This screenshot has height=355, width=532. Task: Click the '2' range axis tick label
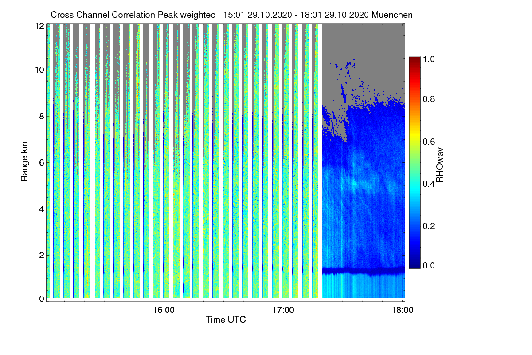(x=42, y=255)
